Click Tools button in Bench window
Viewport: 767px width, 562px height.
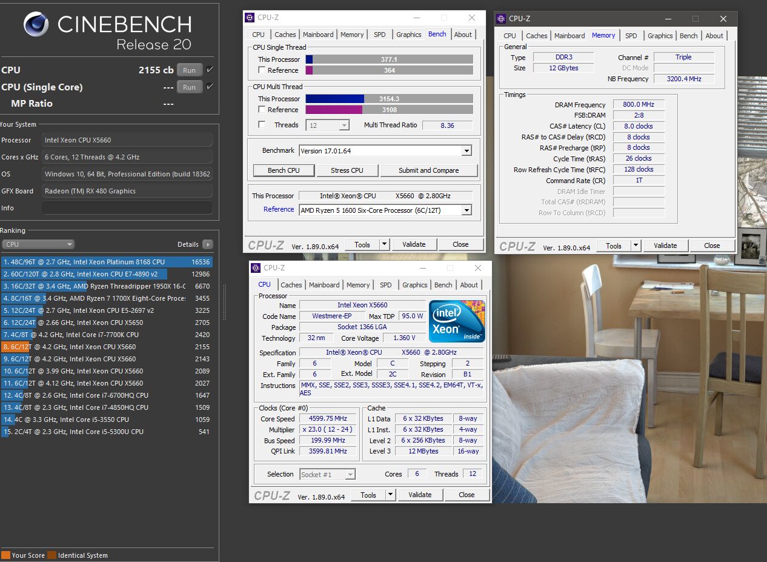click(362, 244)
